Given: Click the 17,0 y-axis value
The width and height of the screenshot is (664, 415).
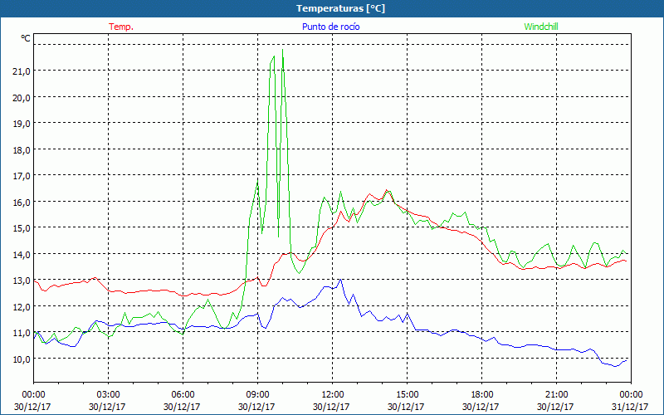Looking at the screenshot, I should pyautogui.click(x=22, y=176).
